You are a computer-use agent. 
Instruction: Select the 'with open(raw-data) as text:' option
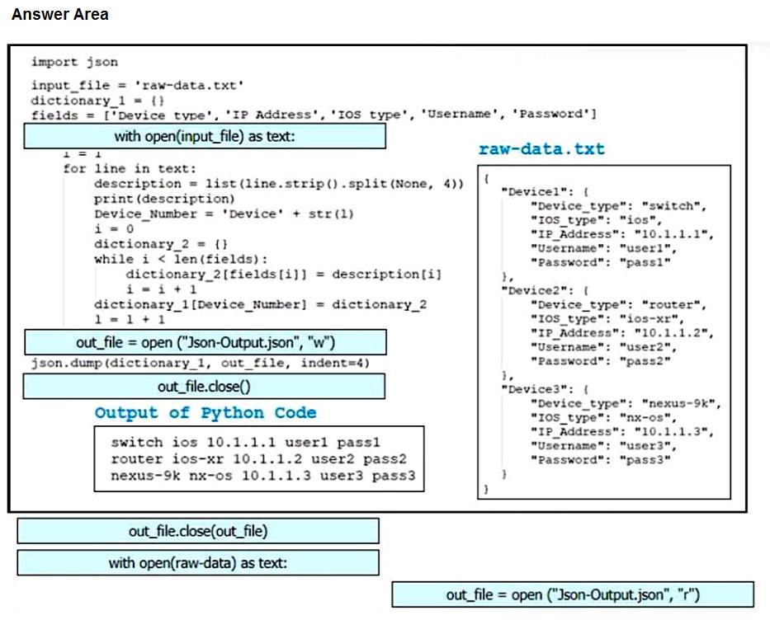coord(198,562)
